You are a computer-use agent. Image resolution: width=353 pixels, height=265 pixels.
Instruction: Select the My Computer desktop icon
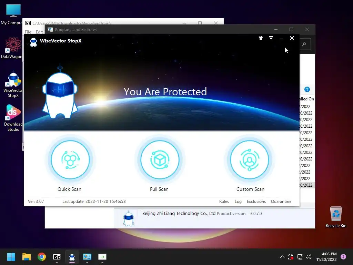pyautogui.click(x=12, y=14)
